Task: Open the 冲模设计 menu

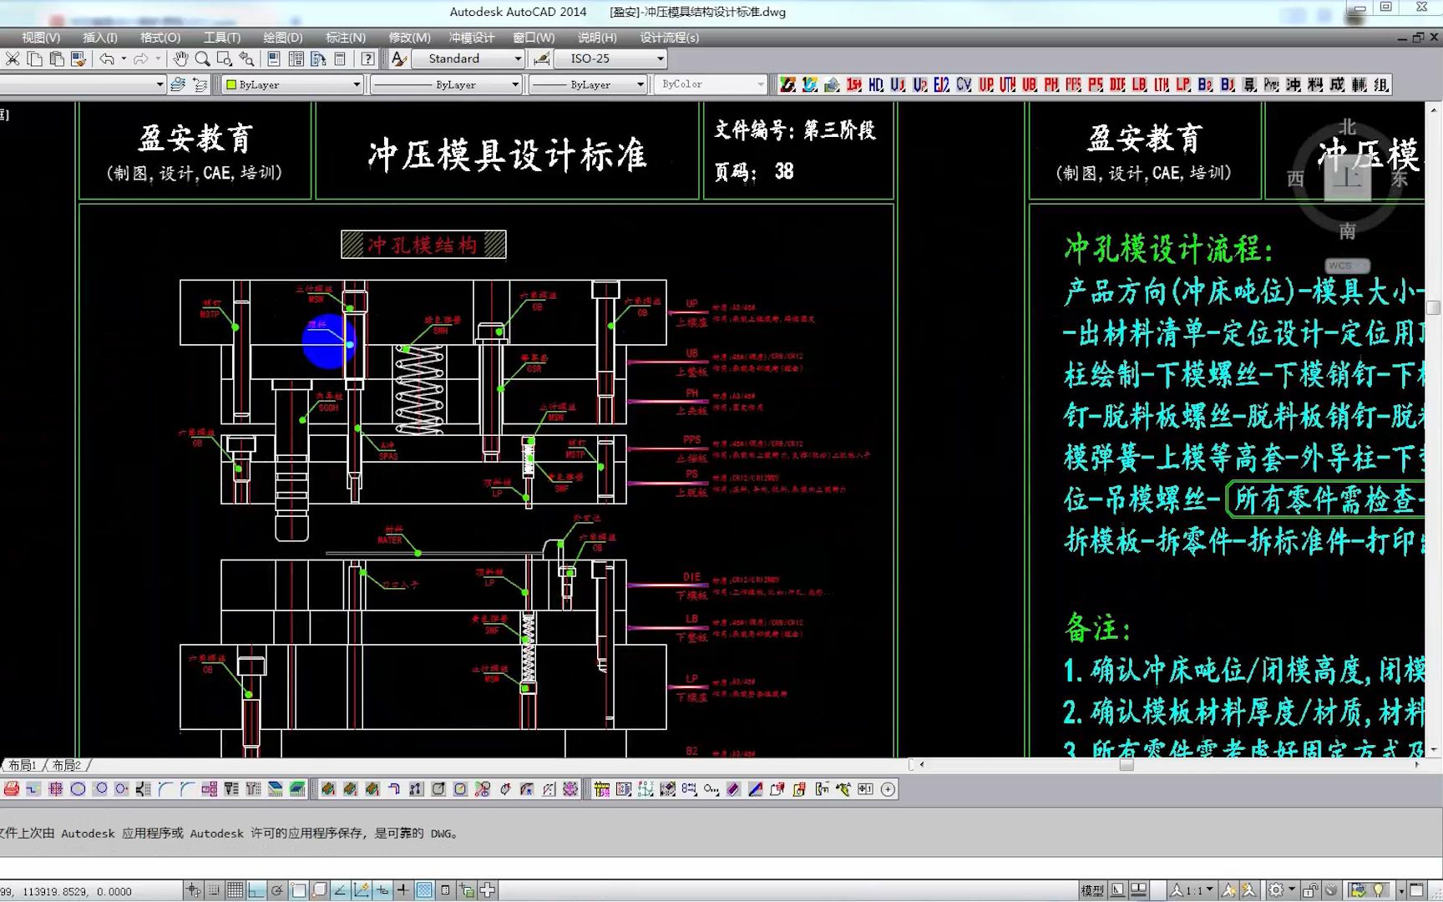Action: click(469, 37)
